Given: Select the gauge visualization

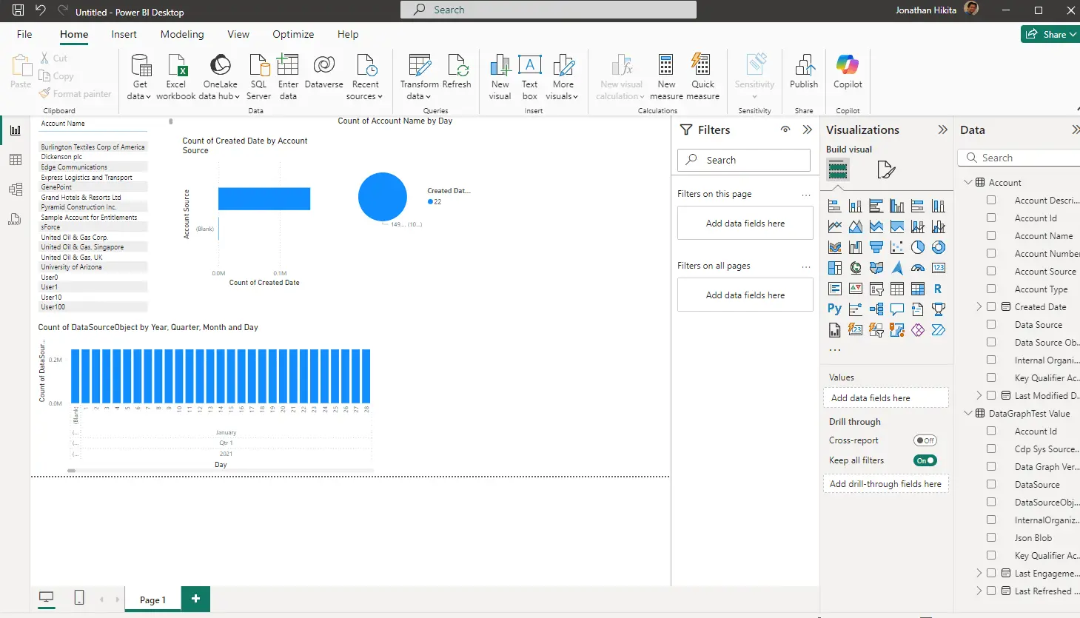Looking at the screenshot, I should [917, 268].
